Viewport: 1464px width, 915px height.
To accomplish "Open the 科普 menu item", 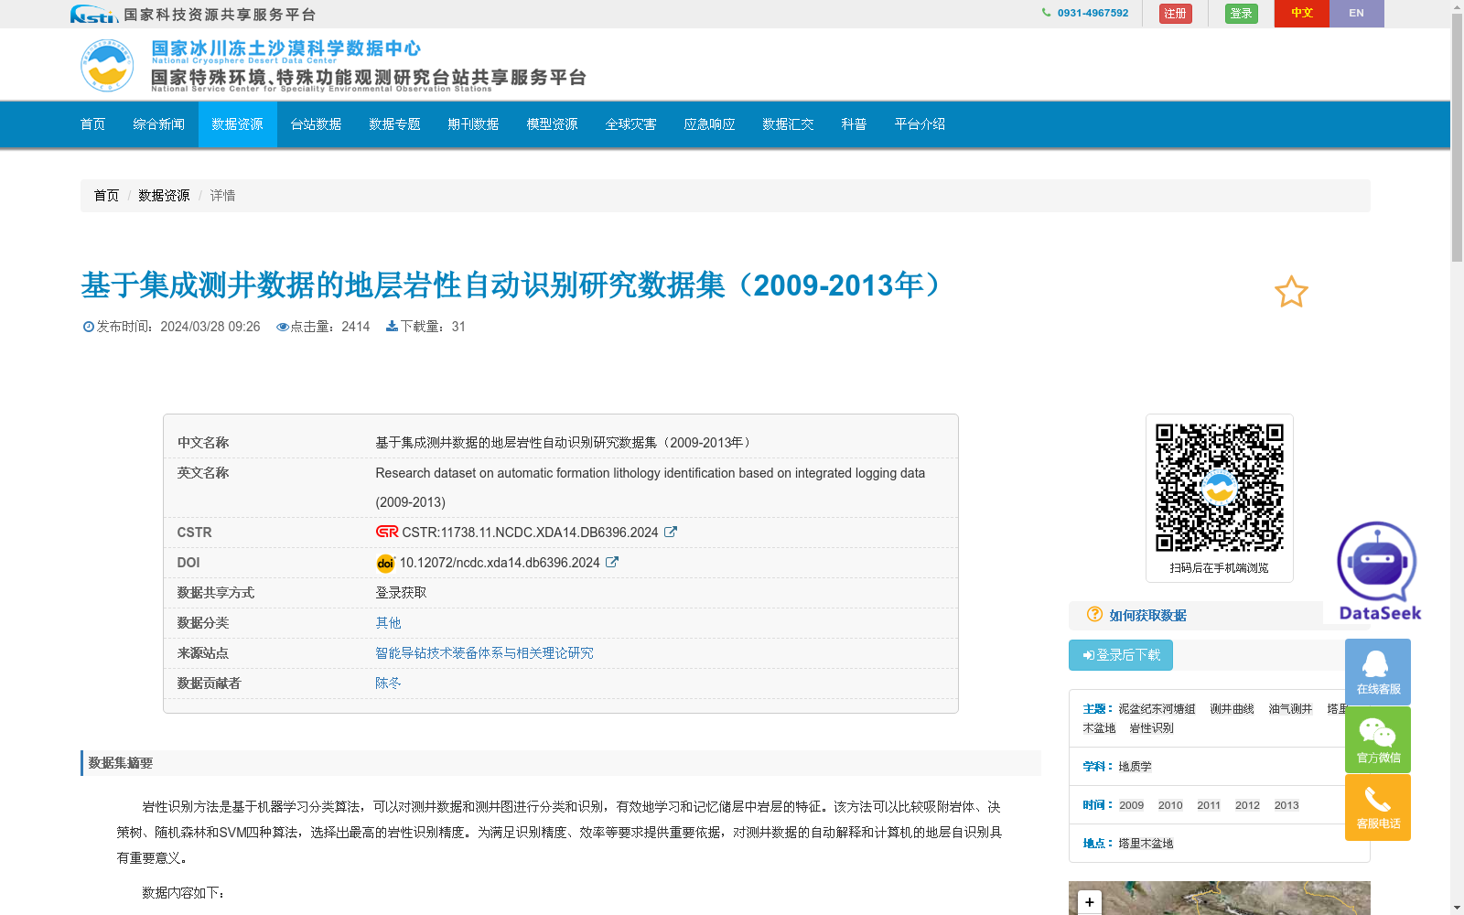I will tap(855, 124).
